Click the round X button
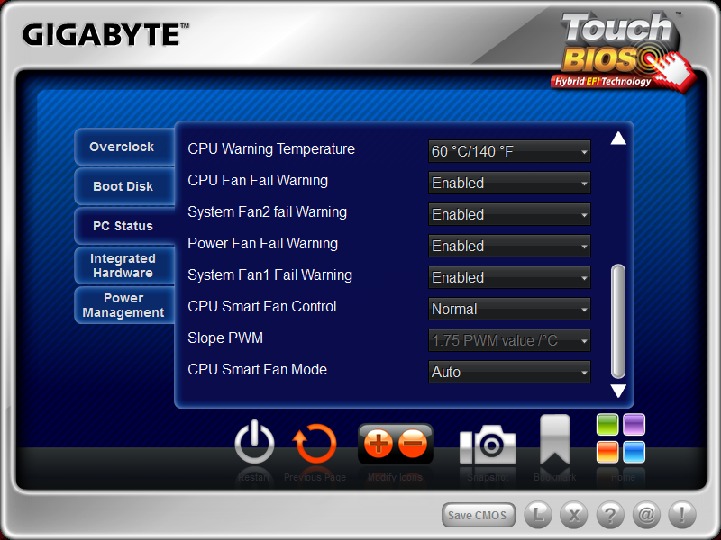This screenshot has height=540, width=721. point(574,515)
